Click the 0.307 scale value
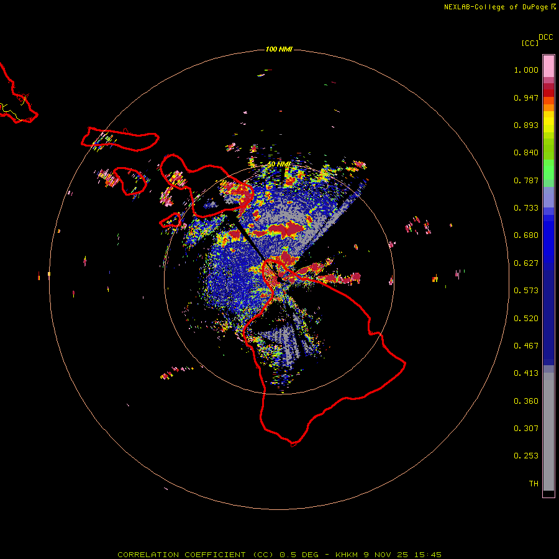Screen dimensions: 559x559 click(x=526, y=429)
